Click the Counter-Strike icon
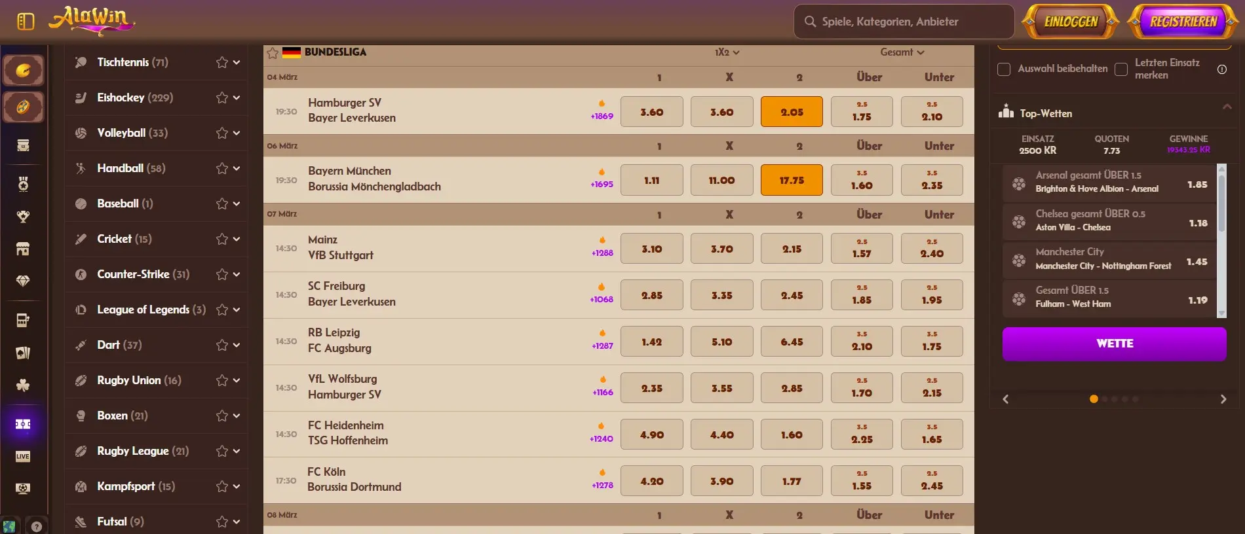Viewport: 1245px width, 534px height. point(81,274)
